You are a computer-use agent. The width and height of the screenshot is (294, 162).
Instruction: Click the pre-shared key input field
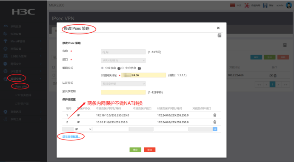pyautogui.click(x=123, y=92)
